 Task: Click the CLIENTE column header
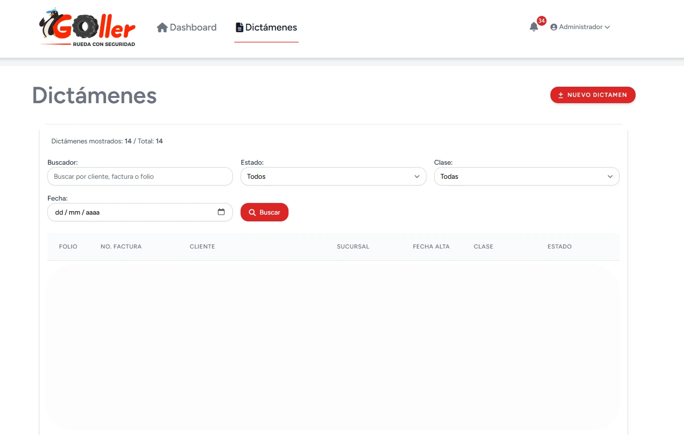tap(202, 247)
